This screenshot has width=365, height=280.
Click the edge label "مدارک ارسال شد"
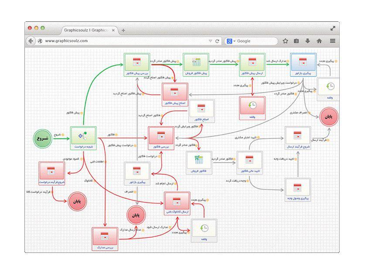pyautogui.click(x=276, y=61)
